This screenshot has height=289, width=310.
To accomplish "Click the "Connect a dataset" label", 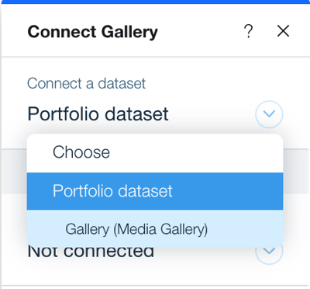I will point(87,83).
